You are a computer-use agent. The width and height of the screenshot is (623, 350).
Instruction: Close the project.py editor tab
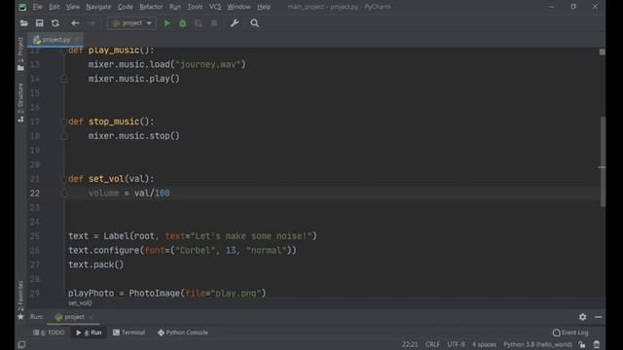[77, 40]
